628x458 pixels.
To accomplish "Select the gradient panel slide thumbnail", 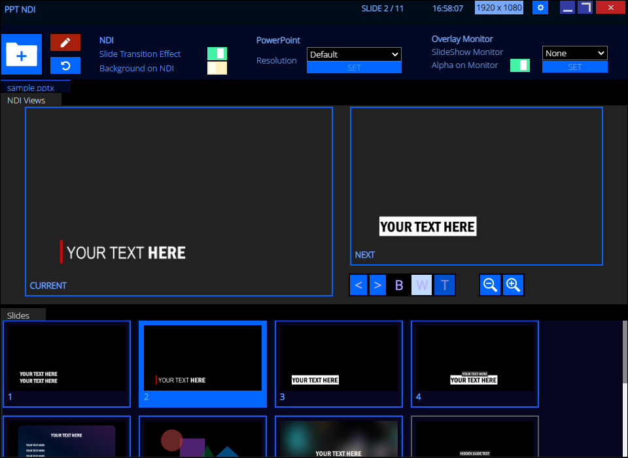I will coord(67,437).
